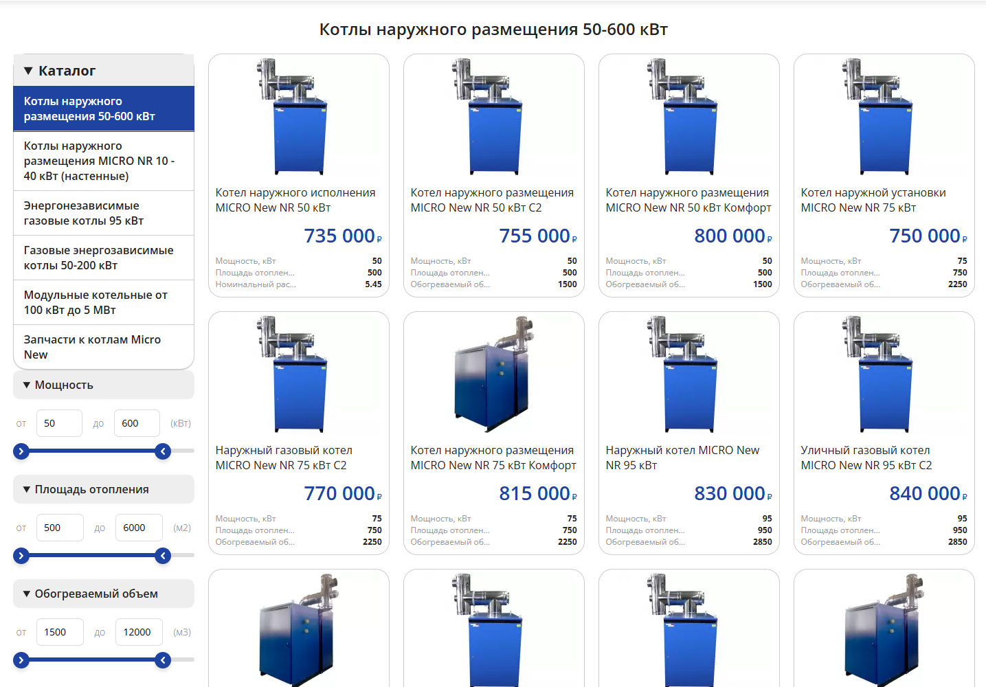Click the Мощность slider right handle

coord(163,451)
